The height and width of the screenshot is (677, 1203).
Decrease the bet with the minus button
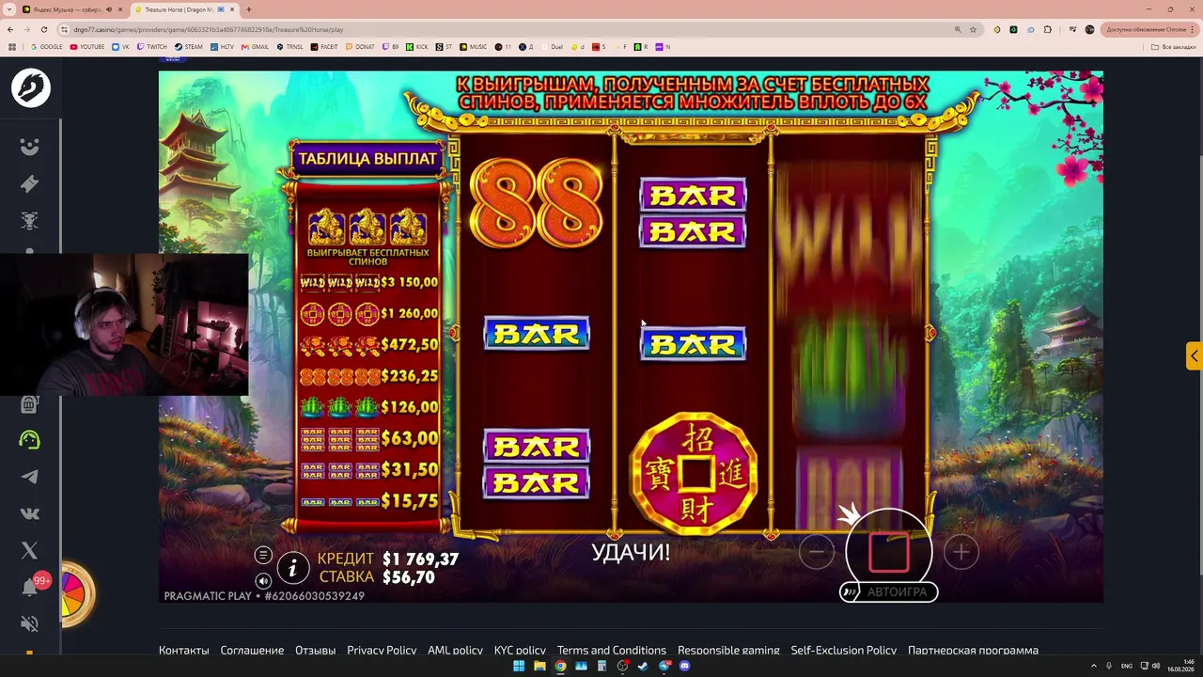pos(817,552)
